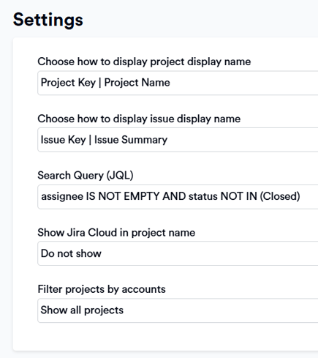Image resolution: width=318 pixels, height=358 pixels.
Task: Open the Show Jira Cloud in project name dropdown
Action: [178, 253]
